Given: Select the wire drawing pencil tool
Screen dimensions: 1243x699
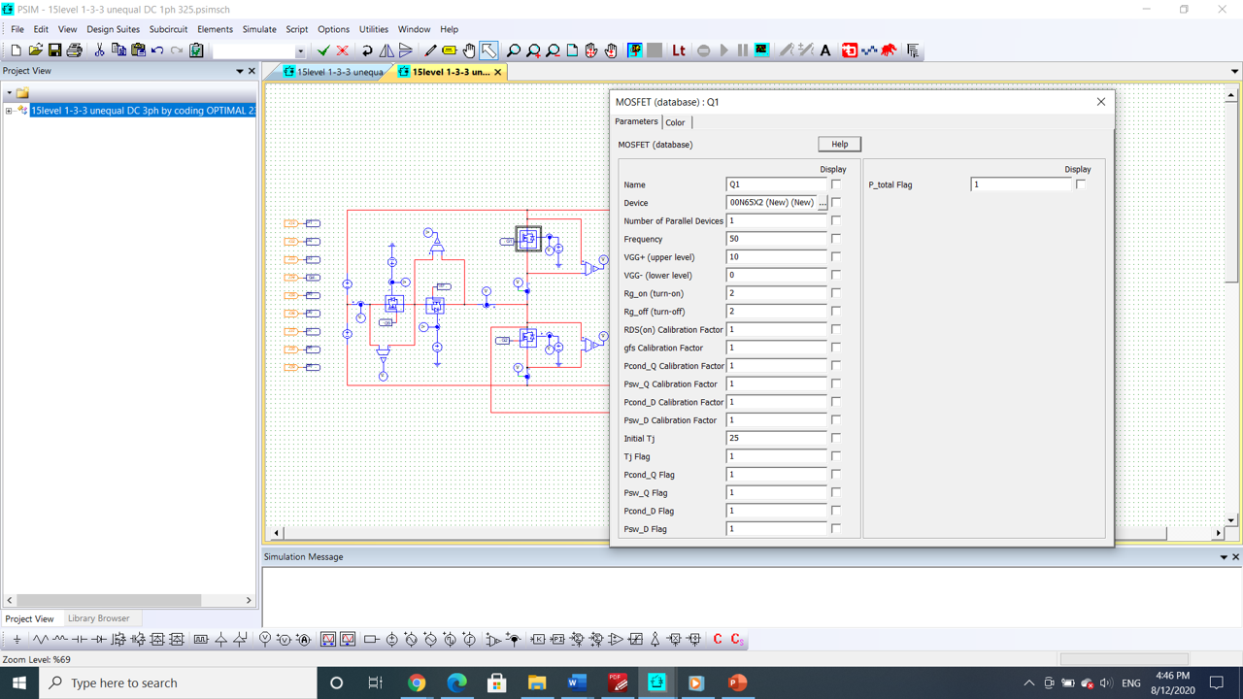Looking at the screenshot, I should [x=430, y=50].
